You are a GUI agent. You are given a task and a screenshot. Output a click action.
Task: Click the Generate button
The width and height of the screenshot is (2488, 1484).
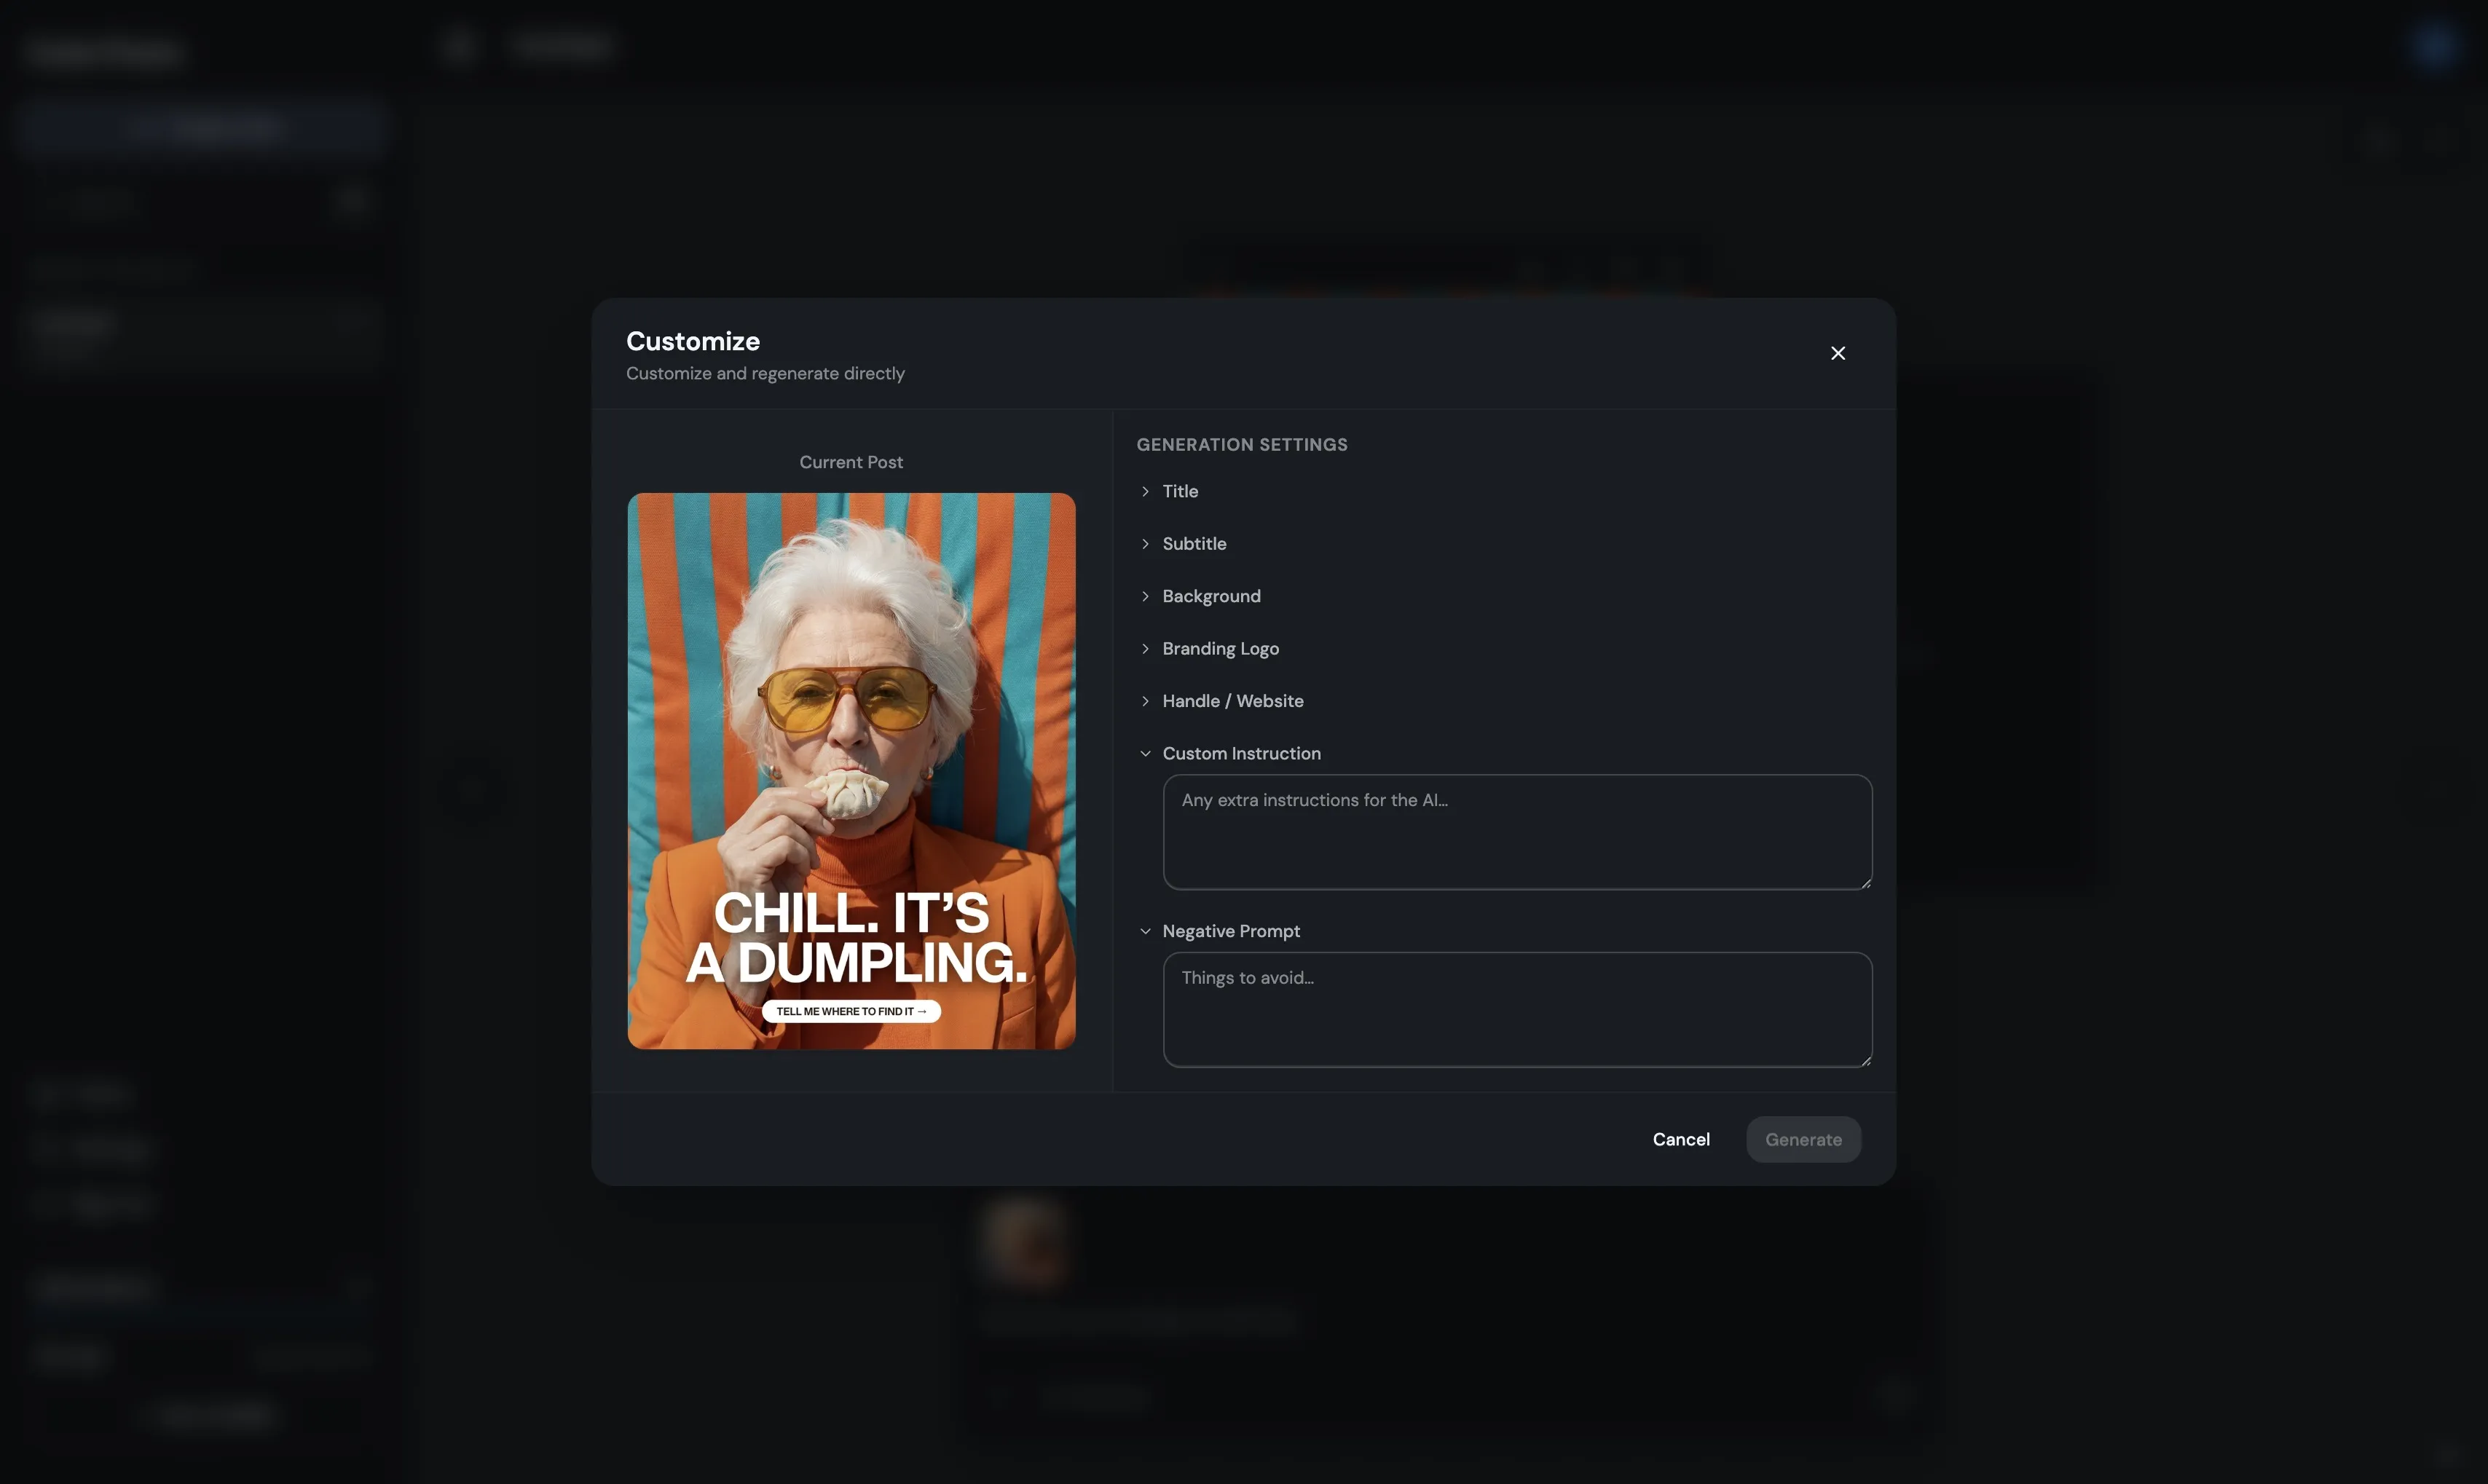(x=1803, y=1139)
